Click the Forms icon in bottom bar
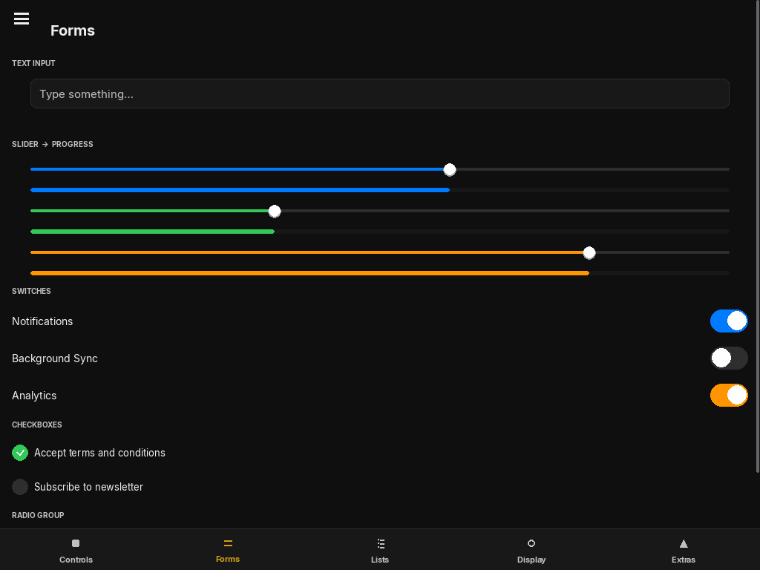 (228, 543)
